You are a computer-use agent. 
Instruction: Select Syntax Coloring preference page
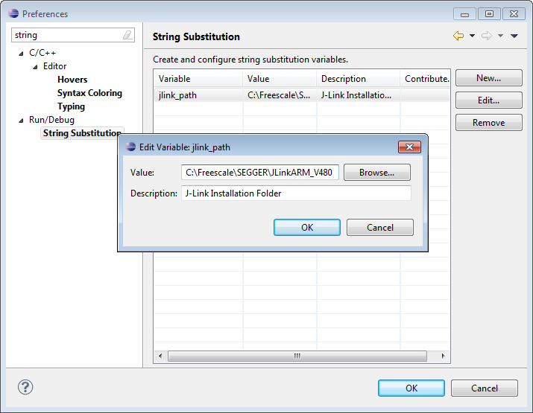[89, 93]
